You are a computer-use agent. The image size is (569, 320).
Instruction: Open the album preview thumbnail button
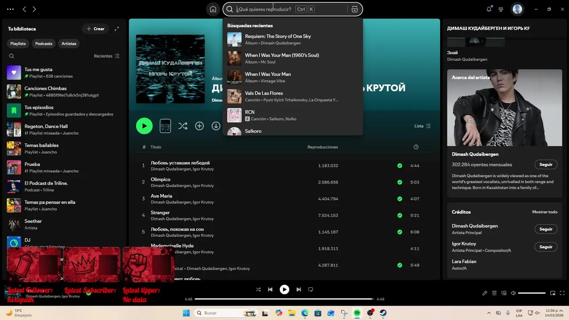coord(165,126)
